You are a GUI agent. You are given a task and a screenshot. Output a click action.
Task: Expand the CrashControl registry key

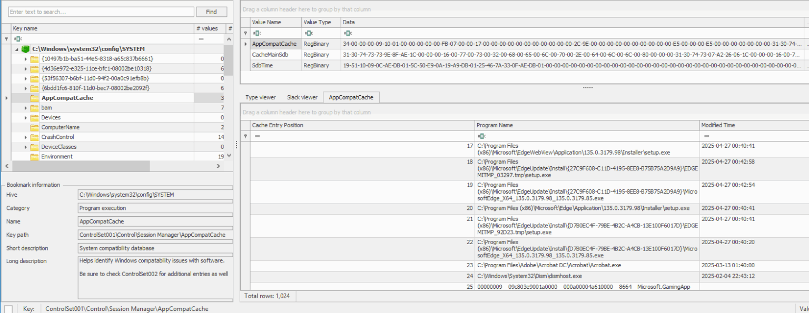(25, 137)
